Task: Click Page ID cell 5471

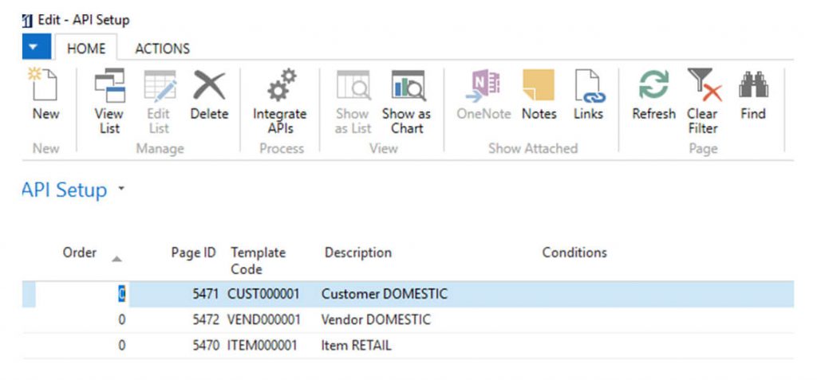Action: pyautogui.click(x=206, y=294)
